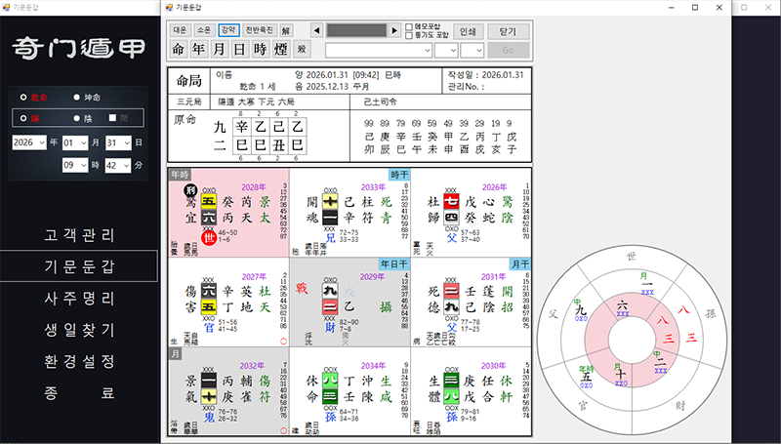This screenshot has width=781, height=444.
Task: Click the 命 chart button
Action: coord(178,50)
